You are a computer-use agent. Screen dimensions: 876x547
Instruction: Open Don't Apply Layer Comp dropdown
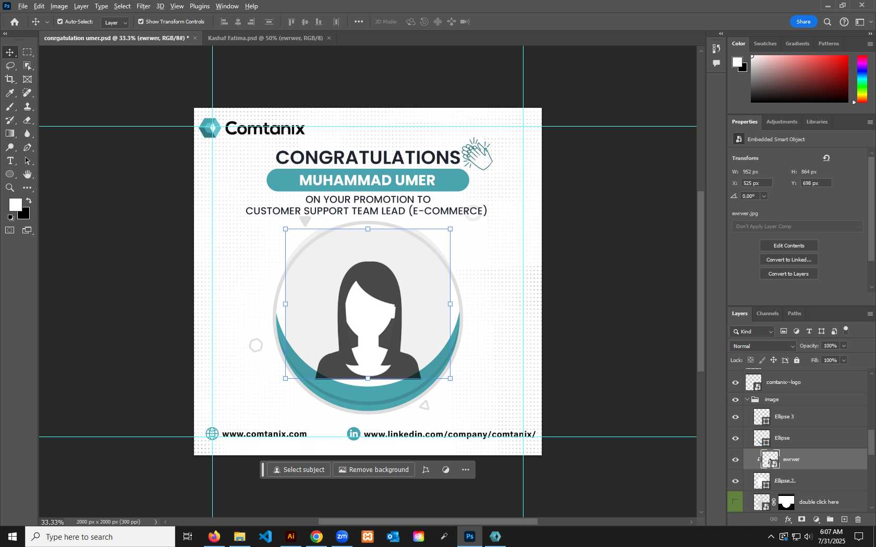pos(797,227)
